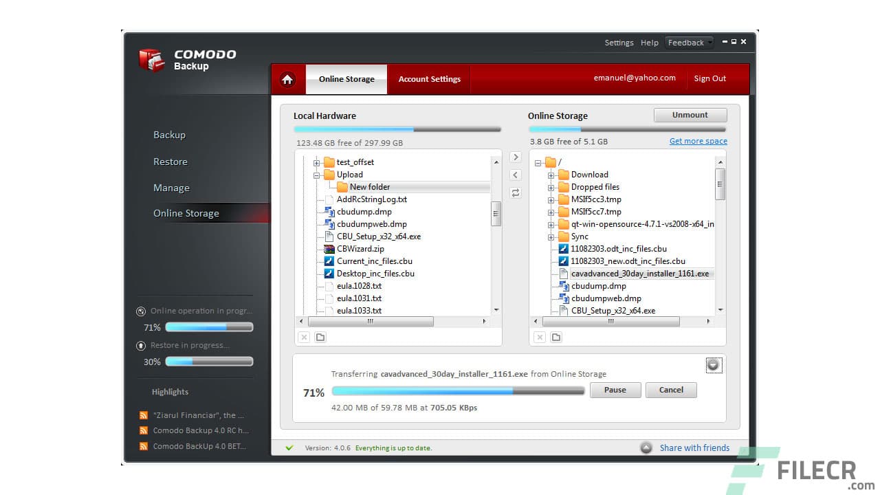Pause the current file transfer
Viewport: 880px width, 495px height.
pos(615,389)
